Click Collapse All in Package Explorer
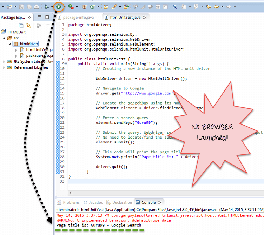 click(x=21, y=25)
